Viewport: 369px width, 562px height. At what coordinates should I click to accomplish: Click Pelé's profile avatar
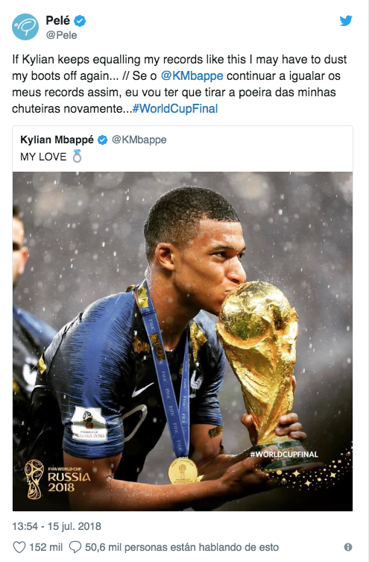click(25, 27)
